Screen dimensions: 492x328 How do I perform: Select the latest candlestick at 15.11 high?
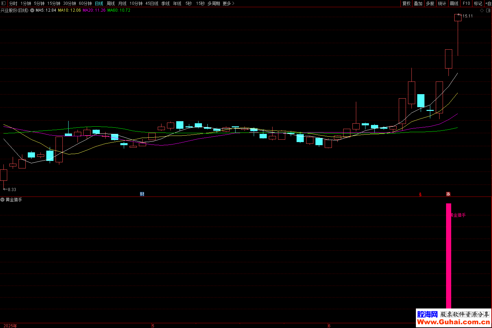pos(458,34)
